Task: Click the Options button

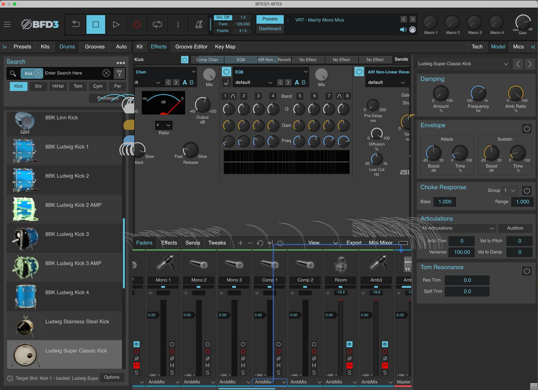Action: 112,377
